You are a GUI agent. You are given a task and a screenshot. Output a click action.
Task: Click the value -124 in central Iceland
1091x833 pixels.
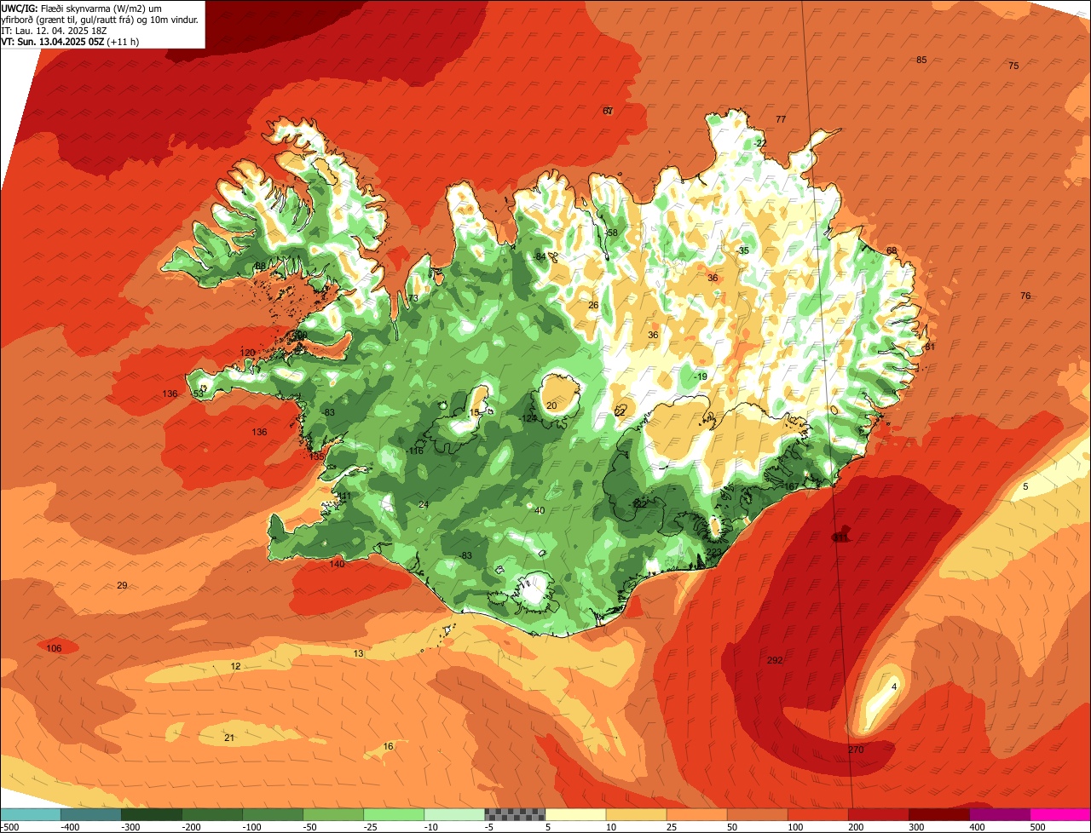(x=528, y=418)
